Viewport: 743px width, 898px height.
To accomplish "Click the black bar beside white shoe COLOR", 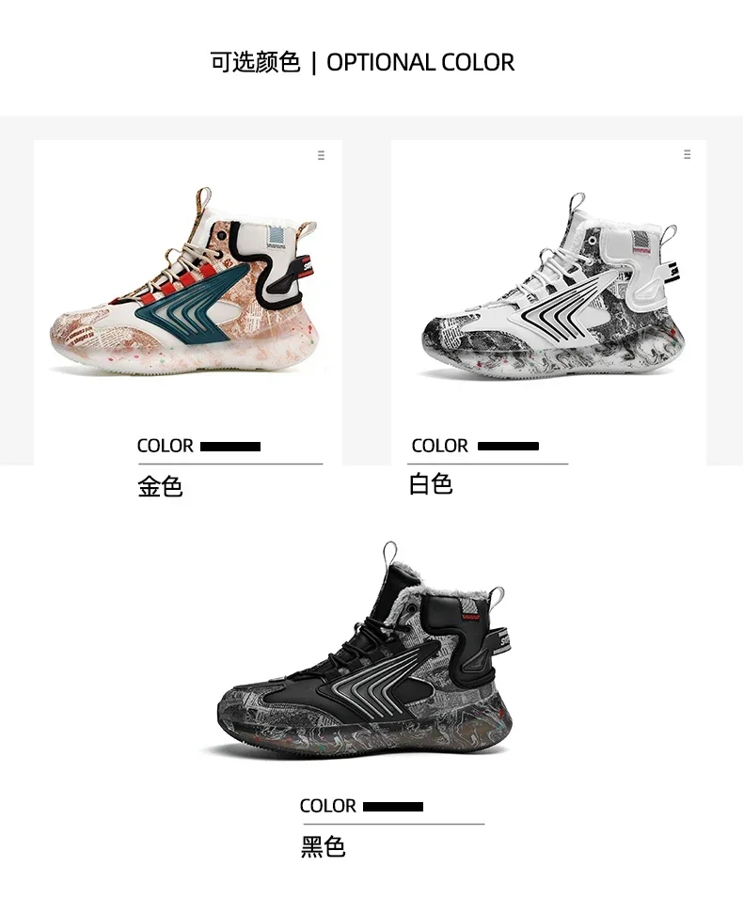I will [508, 446].
